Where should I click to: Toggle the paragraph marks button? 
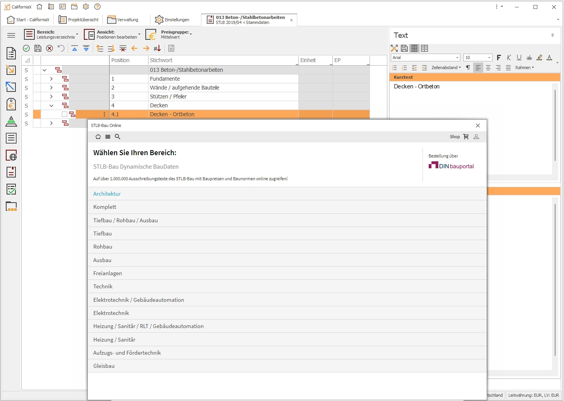click(x=468, y=68)
